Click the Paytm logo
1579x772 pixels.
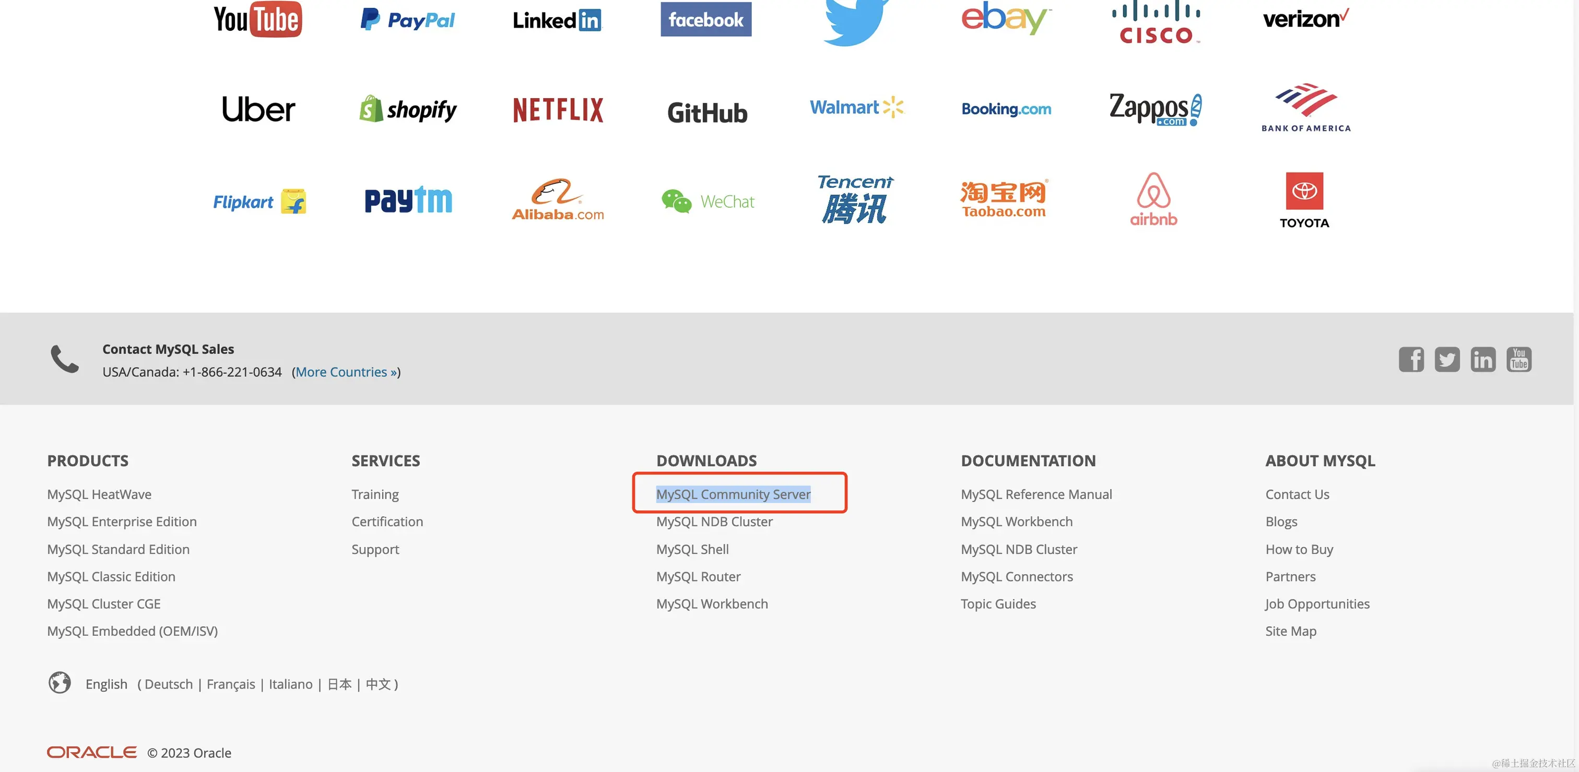(408, 200)
